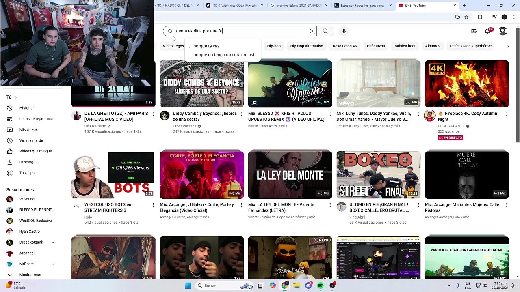Switch to the TwitchWestCOL TikTok tab
This screenshot has height=292, width=520.
point(234,6)
